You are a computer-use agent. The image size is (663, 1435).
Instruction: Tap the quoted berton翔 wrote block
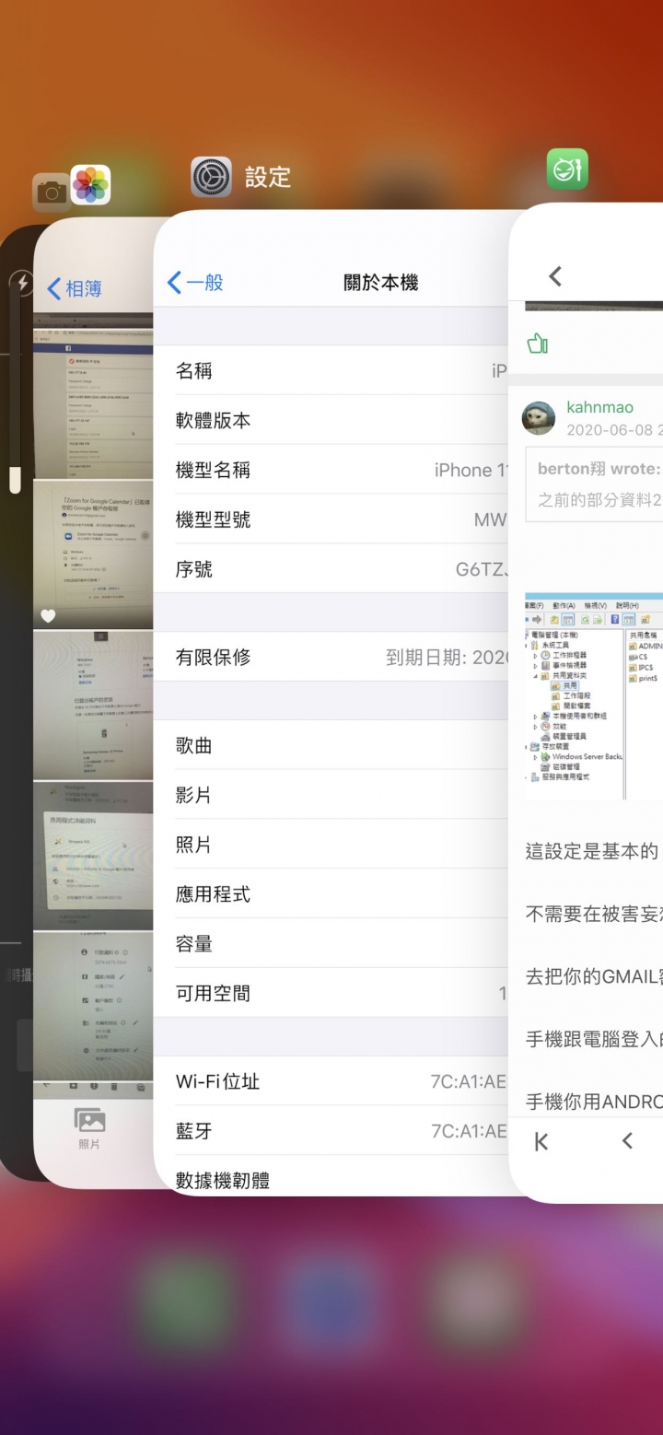coord(594,484)
